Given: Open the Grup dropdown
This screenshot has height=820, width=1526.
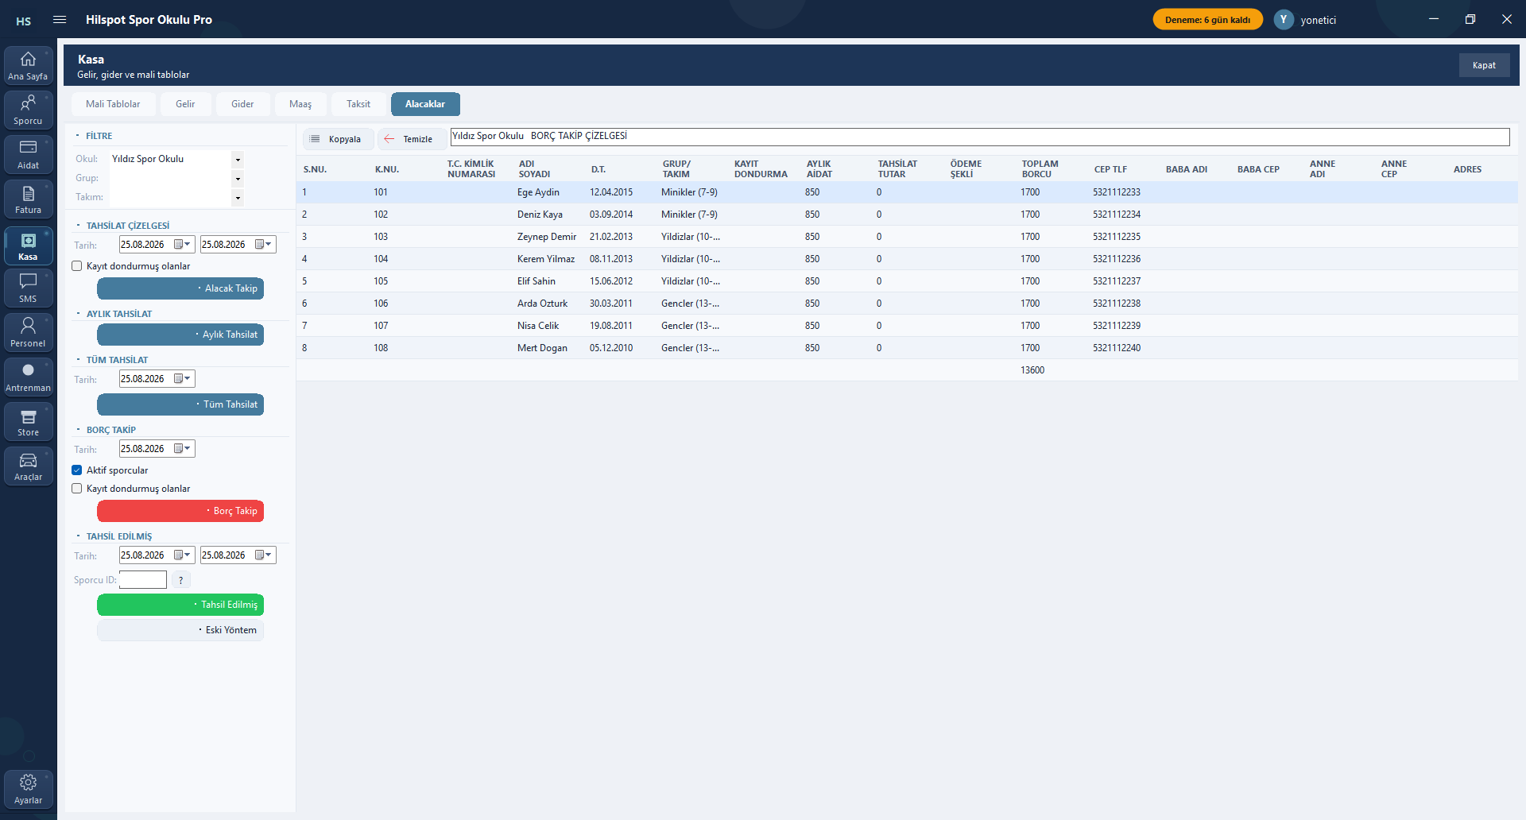Looking at the screenshot, I should click(238, 179).
